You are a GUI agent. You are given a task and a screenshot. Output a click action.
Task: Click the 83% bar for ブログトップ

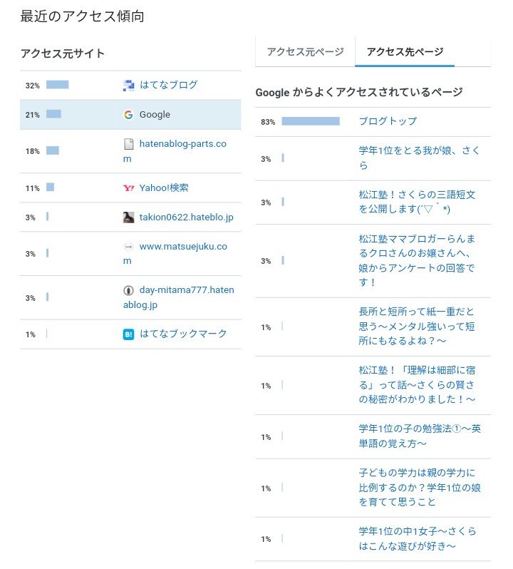[311, 121]
